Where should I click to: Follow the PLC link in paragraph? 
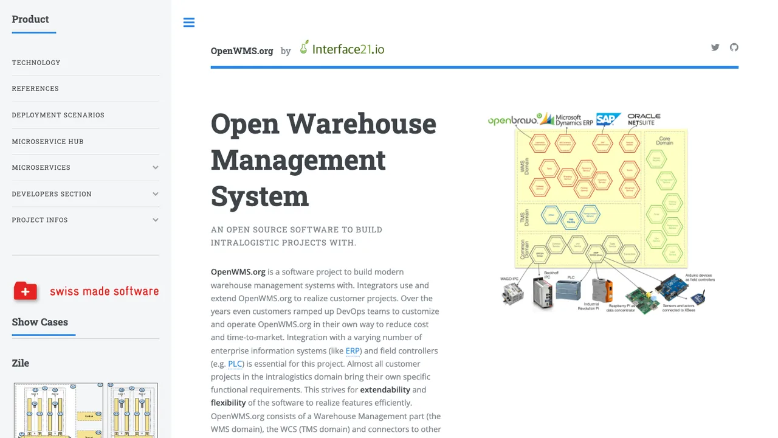(x=235, y=364)
